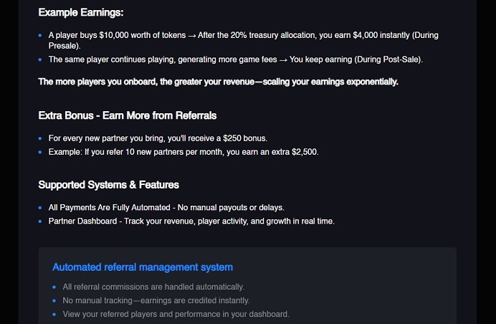The height and width of the screenshot is (324, 496).
Task: Click the bullet before 'A player buys $10,000'
Action: (40, 35)
